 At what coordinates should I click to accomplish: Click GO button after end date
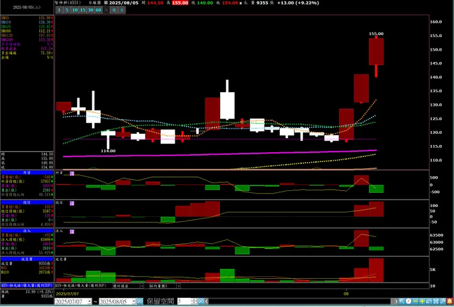(x=140, y=301)
